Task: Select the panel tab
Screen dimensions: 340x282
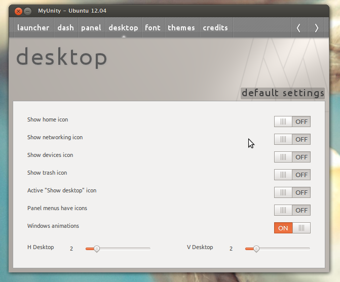Action: click(x=91, y=28)
